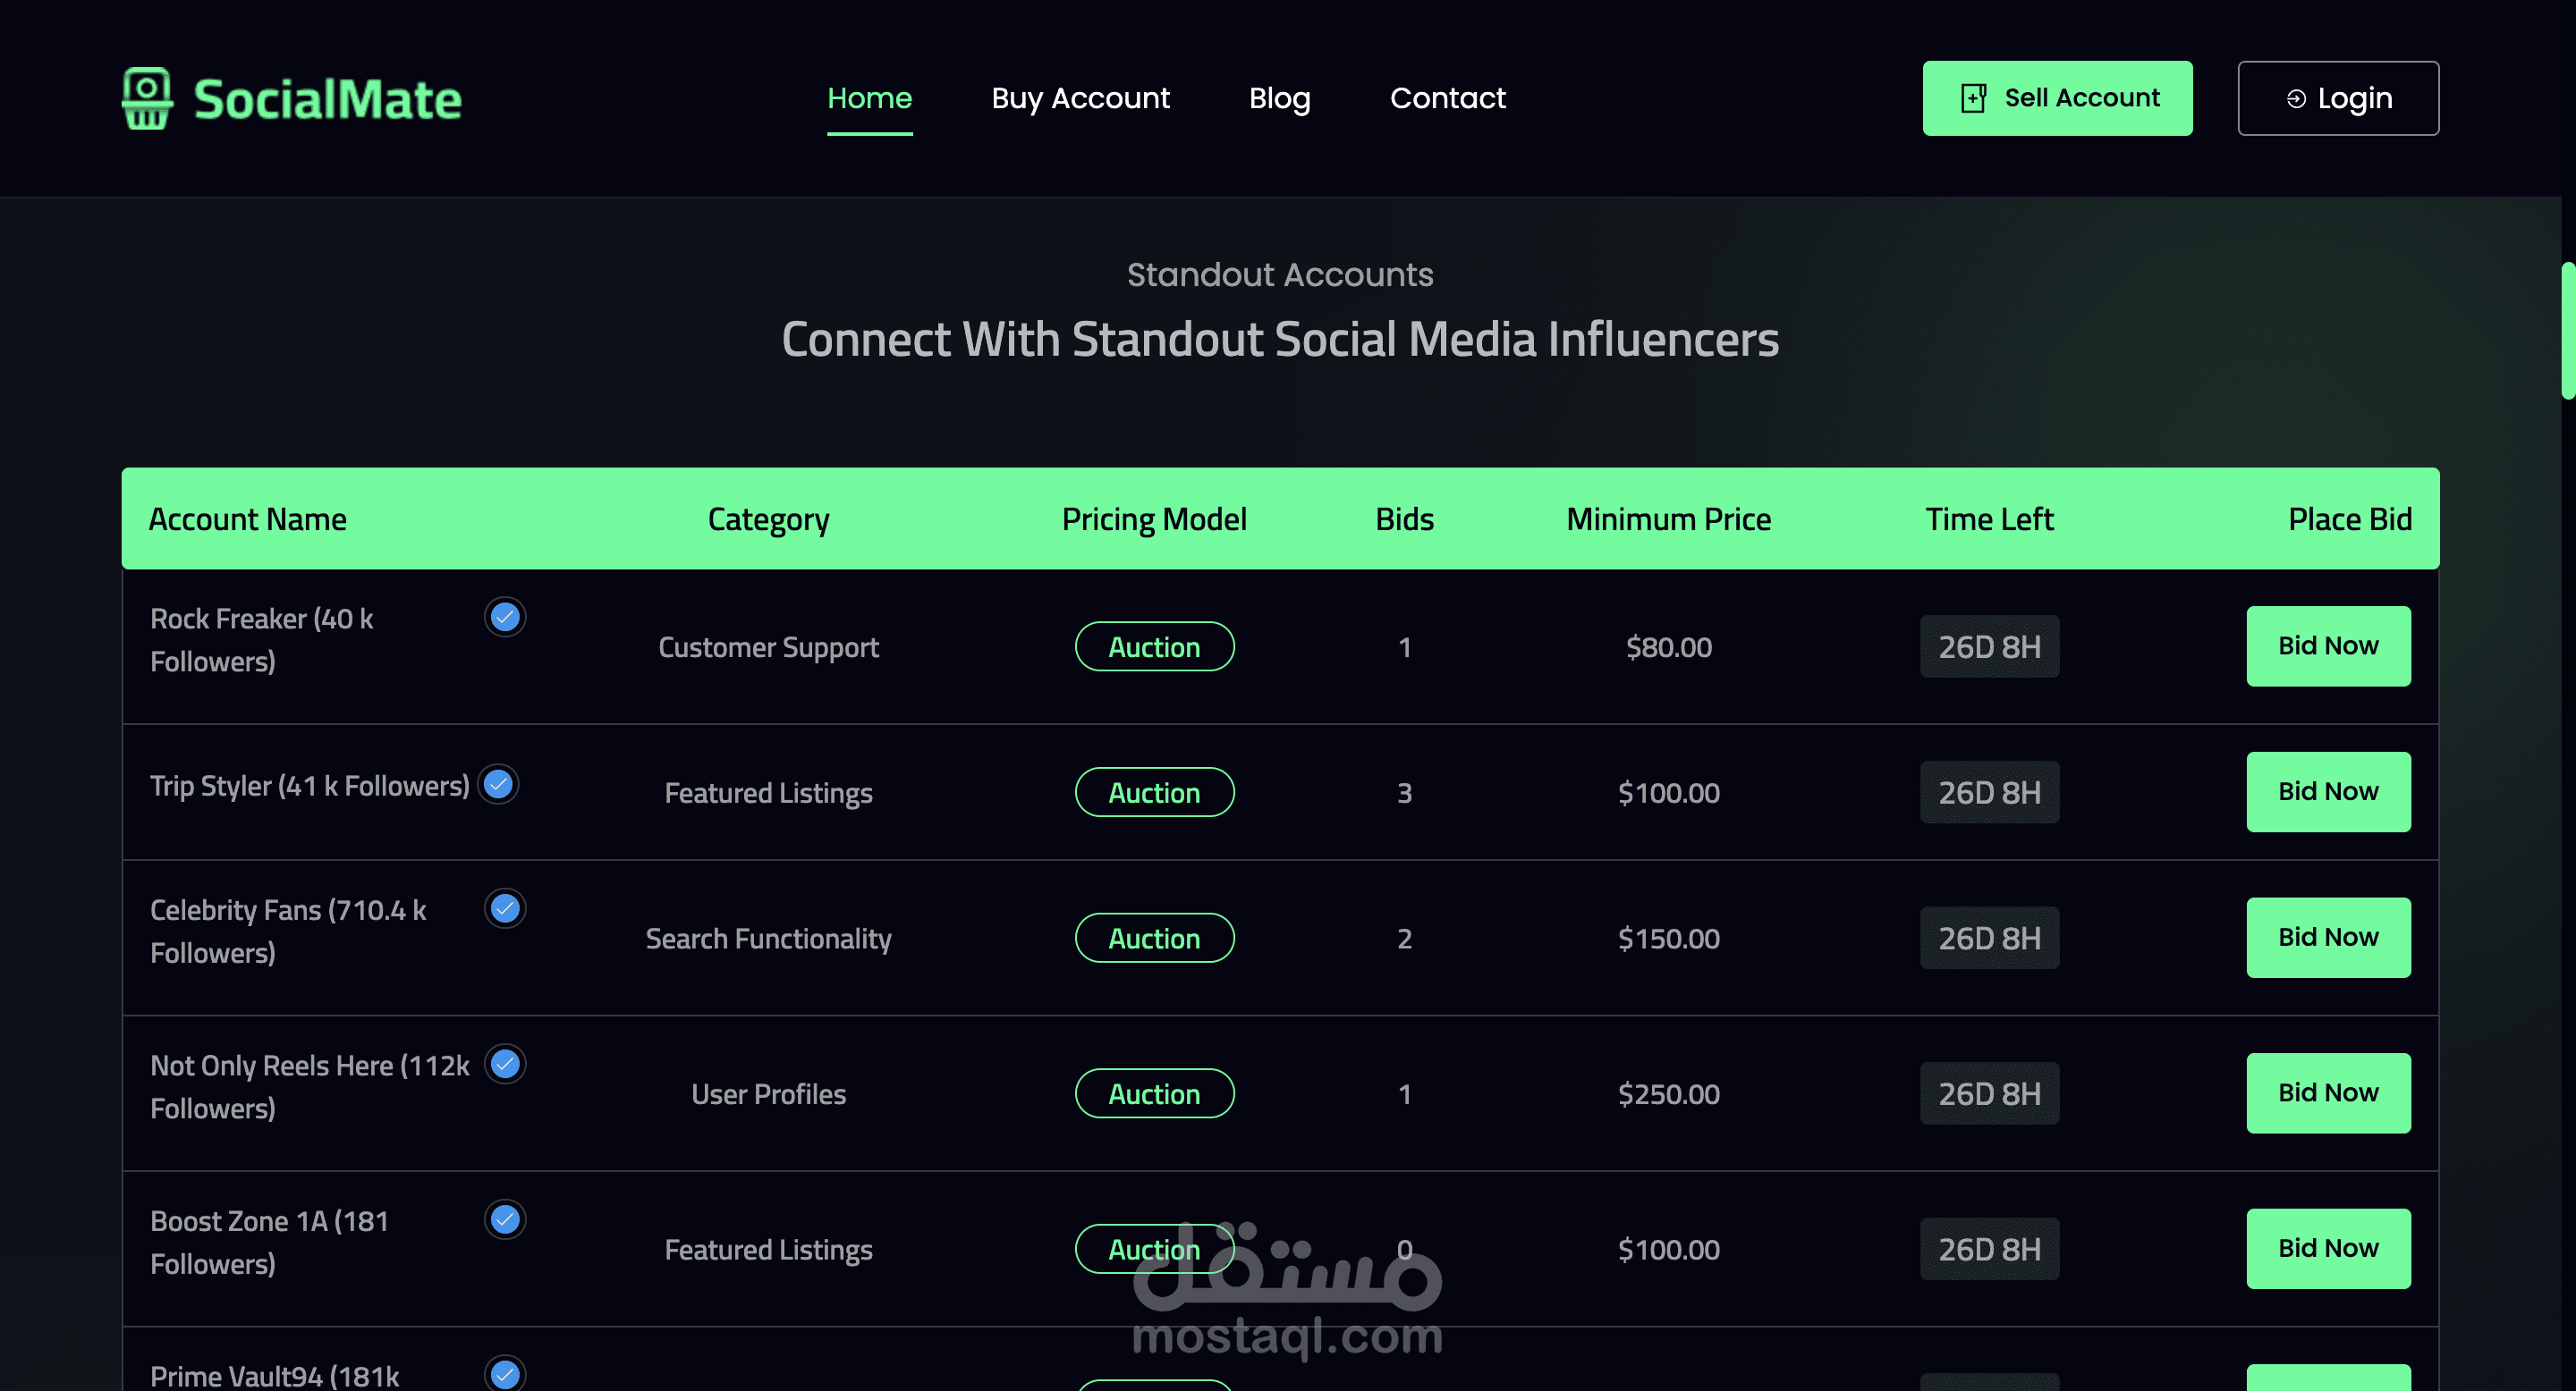
Task: Bid Now on Celebrity Fans account
Action: (x=2327, y=938)
